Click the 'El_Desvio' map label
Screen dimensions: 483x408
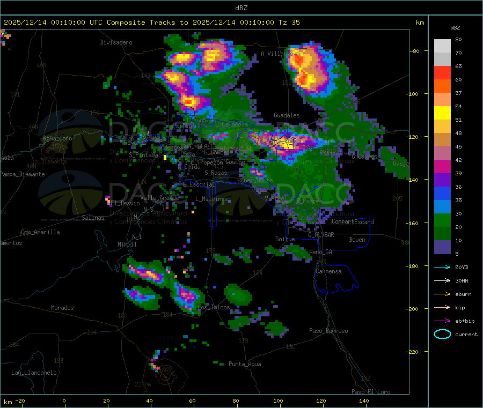tap(126, 203)
